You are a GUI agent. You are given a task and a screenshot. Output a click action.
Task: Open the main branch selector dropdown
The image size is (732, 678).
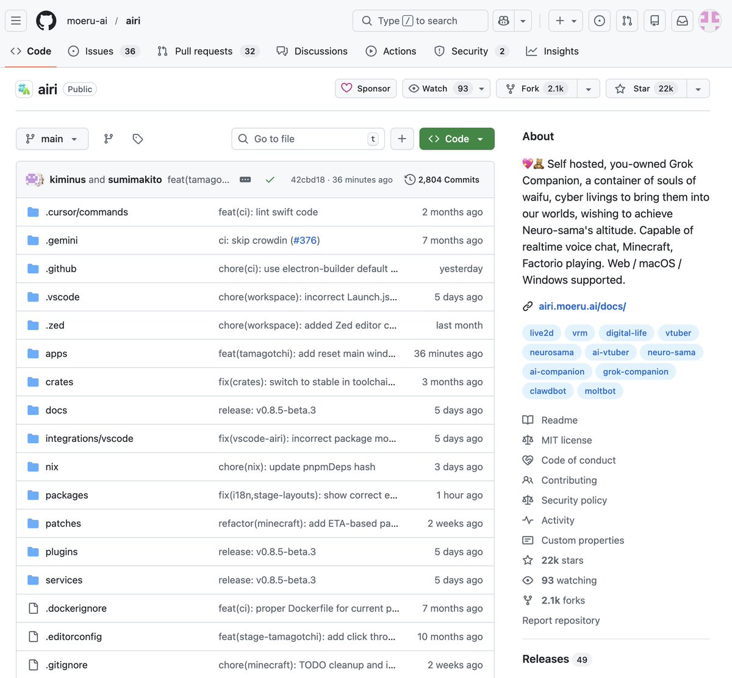pos(52,139)
